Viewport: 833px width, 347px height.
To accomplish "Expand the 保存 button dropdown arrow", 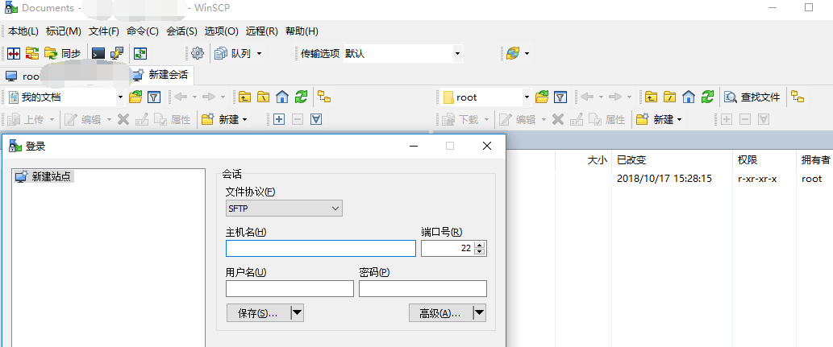I will click(298, 313).
